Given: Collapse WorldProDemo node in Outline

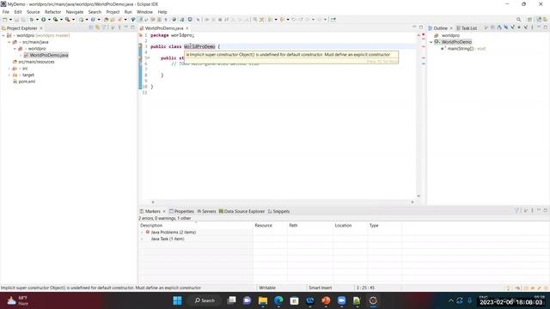Looking at the screenshot, I should click(x=431, y=42).
